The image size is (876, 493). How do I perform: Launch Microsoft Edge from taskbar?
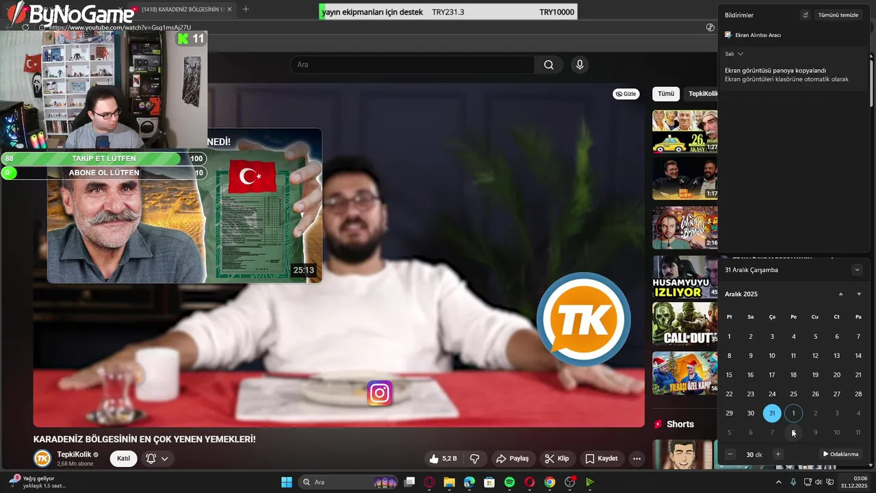tap(469, 482)
